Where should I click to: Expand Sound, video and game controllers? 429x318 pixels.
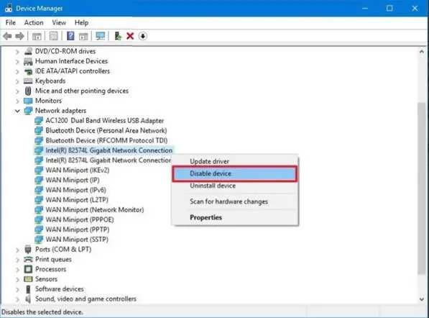click(x=17, y=299)
